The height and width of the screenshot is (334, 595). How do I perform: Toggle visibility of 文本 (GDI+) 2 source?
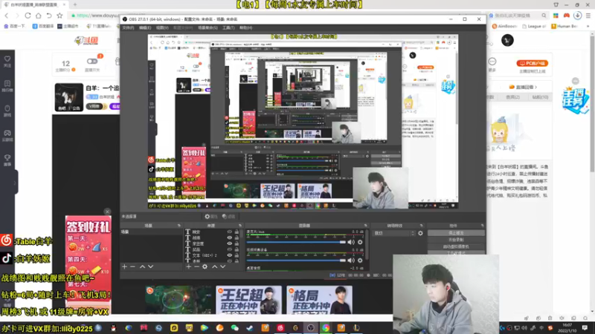click(229, 255)
